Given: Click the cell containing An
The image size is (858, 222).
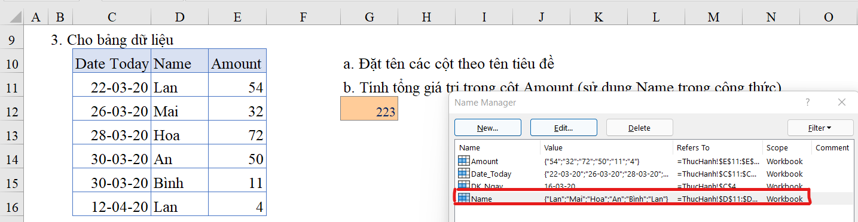Looking at the screenshot, I should coord(179,159).
